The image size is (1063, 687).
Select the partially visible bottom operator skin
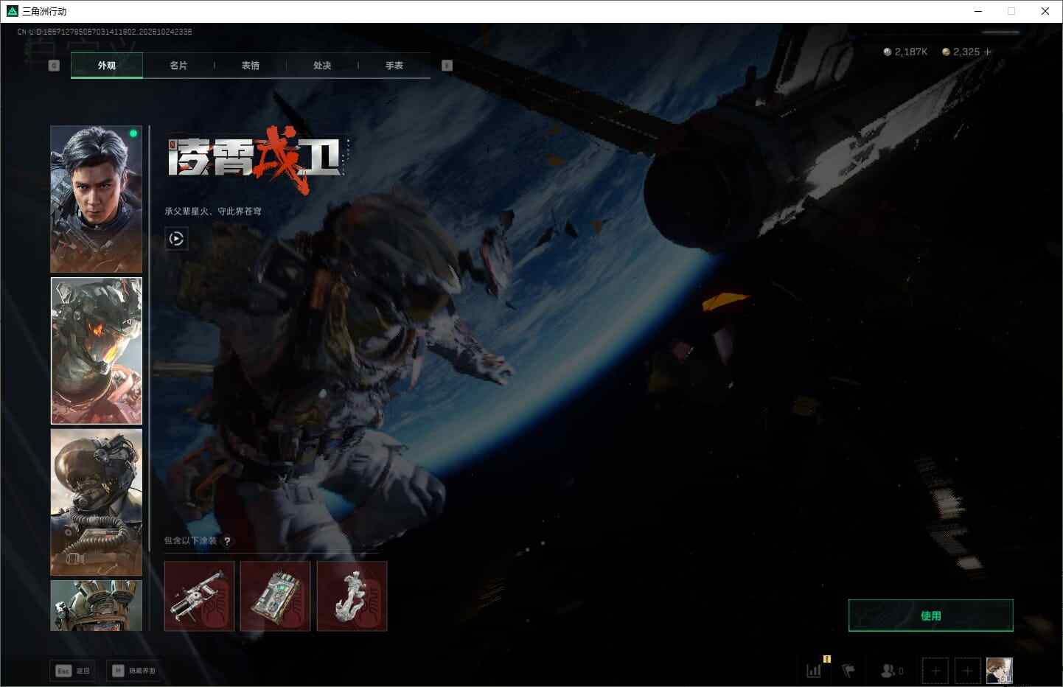pyautogui.click(x=96, y=605)
